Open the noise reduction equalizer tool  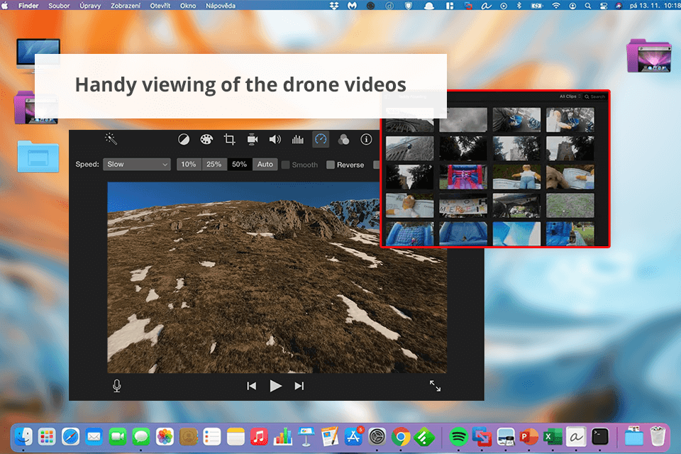(x=298, y=140)
